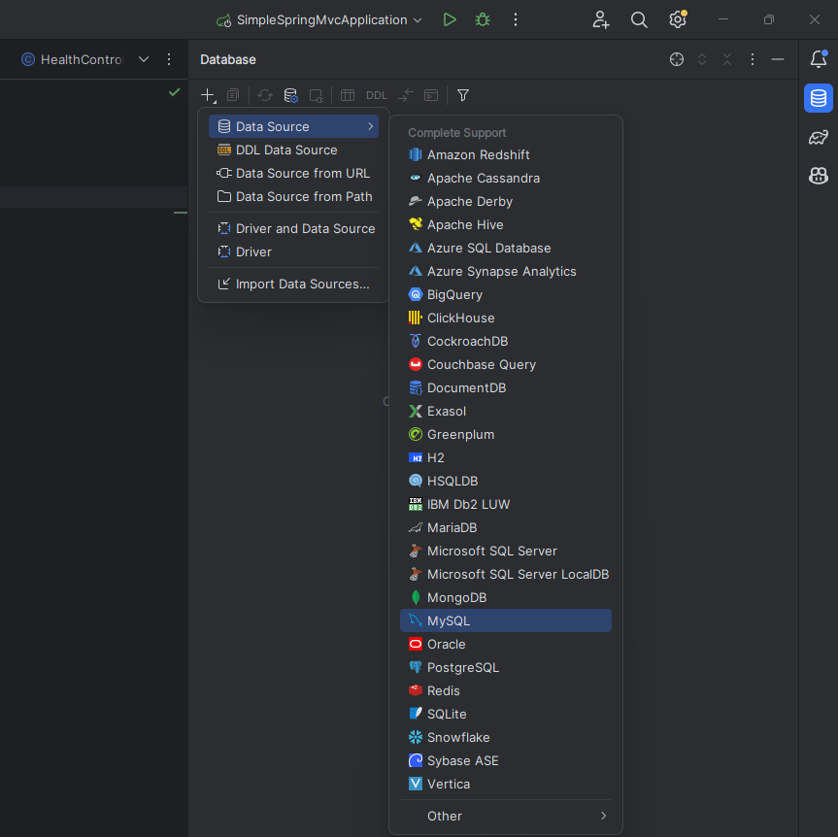Select DocumentDB data source
This screenshot has height=837, width=838.
[506, 387]
